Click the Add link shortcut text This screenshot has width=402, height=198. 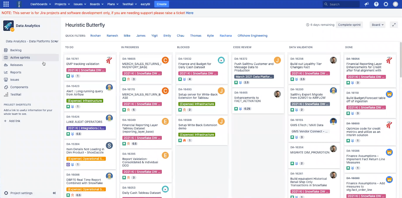coord(15,121)
